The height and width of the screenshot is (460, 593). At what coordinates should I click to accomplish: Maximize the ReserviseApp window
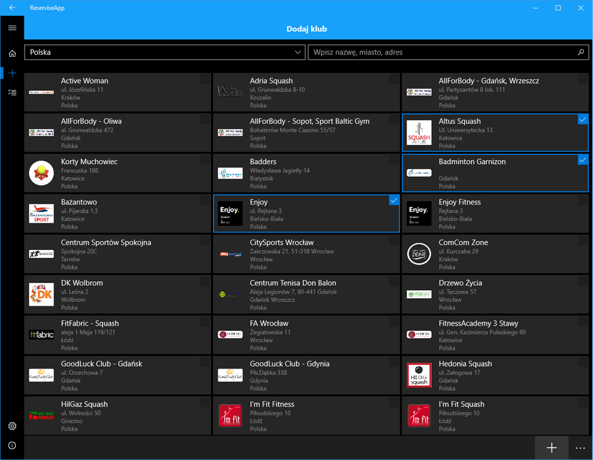(558, 7)
